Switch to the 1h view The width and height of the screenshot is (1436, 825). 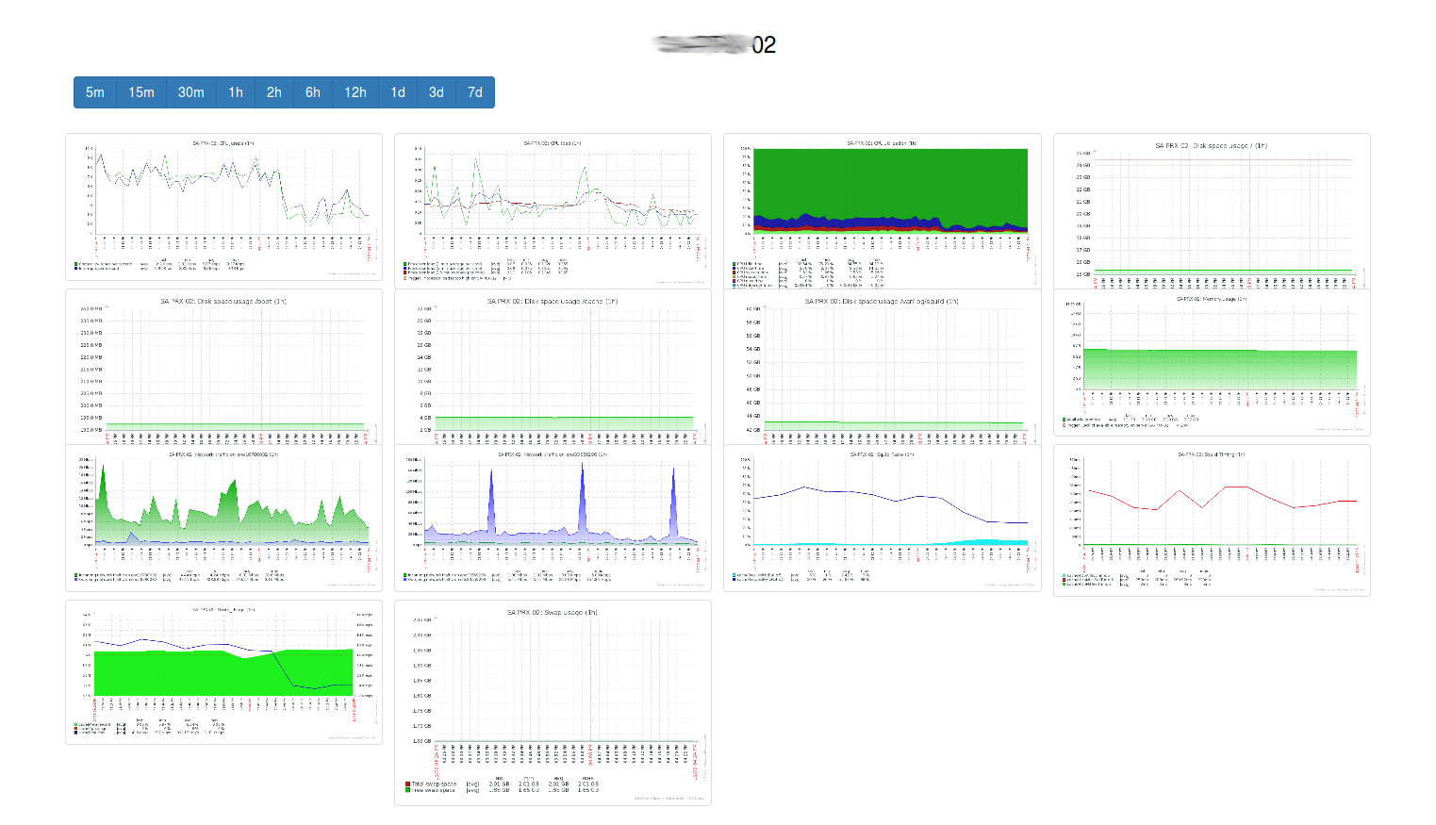tap(236, 91)
